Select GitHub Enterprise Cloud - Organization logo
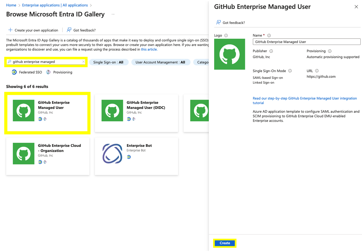The width and height of the screenshot is (362, 252). [24, 153]
